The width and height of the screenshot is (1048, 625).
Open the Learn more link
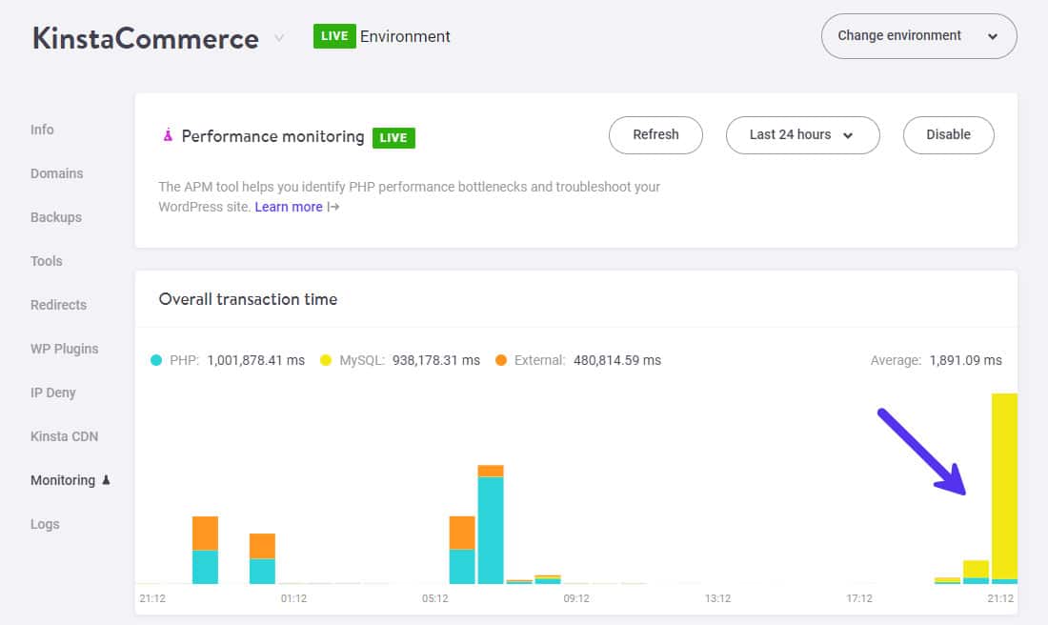point(289,207)
